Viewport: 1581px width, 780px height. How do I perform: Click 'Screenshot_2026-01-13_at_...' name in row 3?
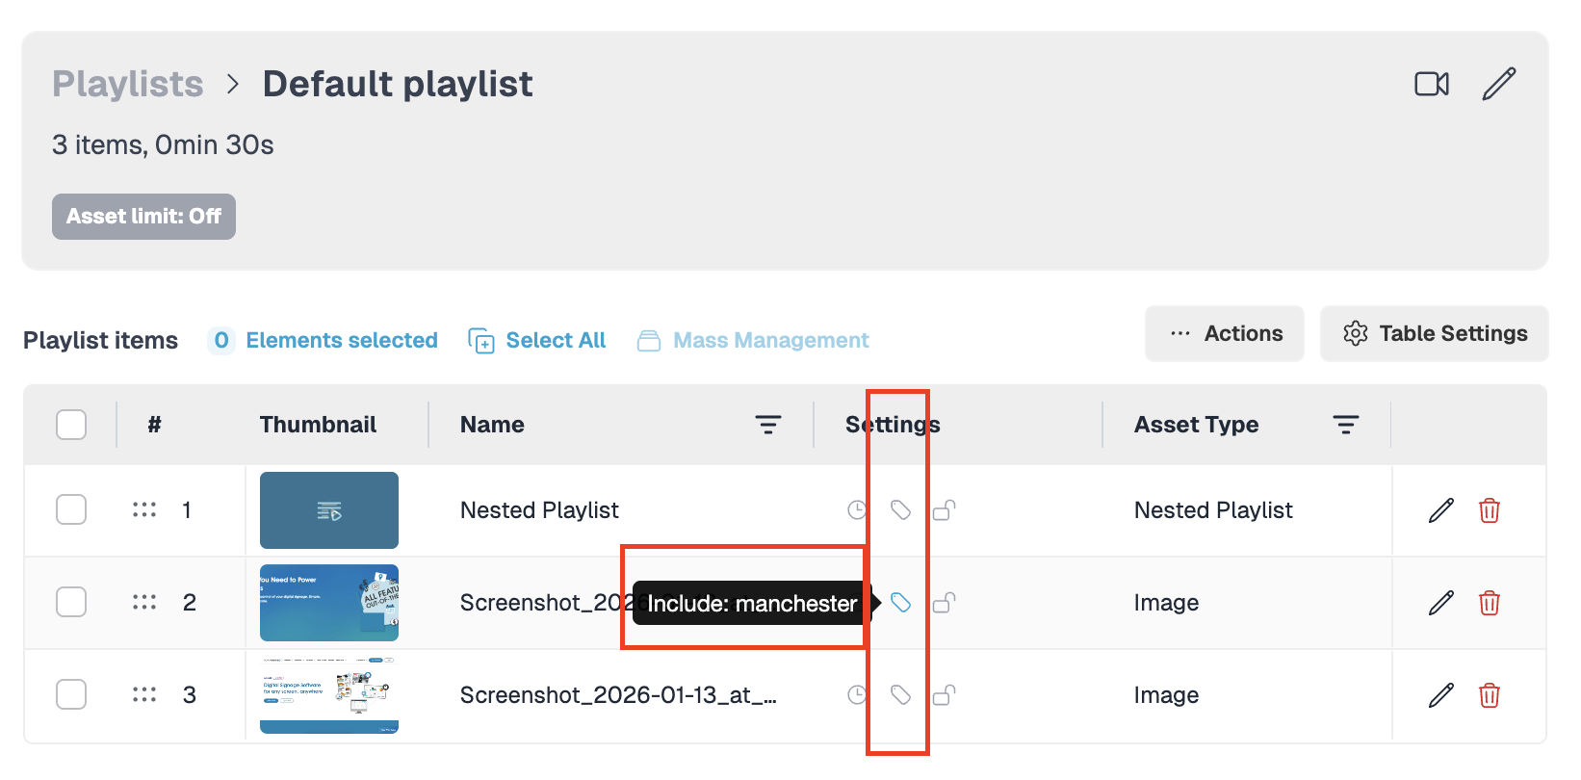coord(618,695)
